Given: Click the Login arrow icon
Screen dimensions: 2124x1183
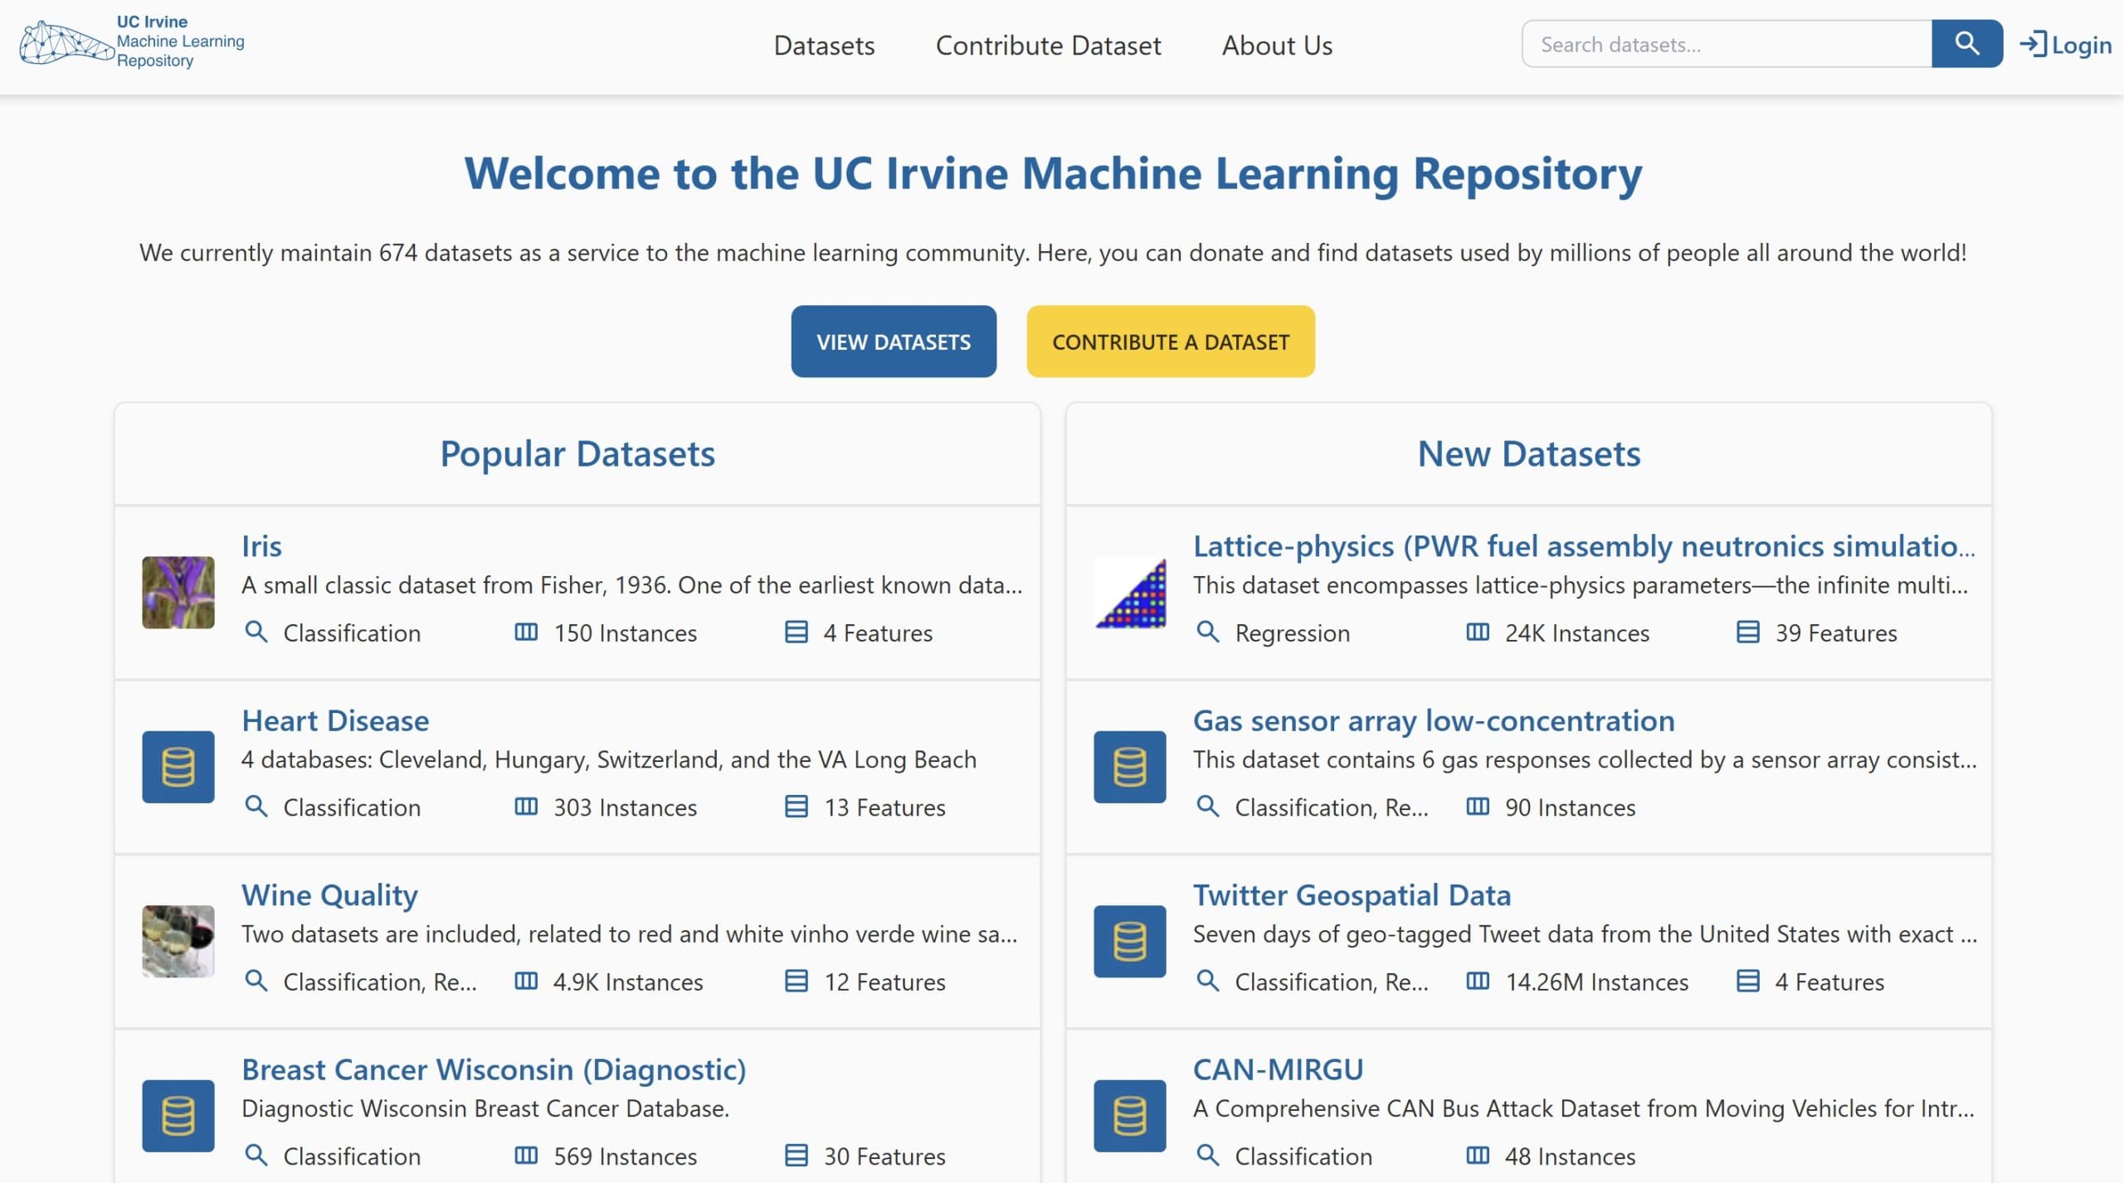Looking at the screenshot, I should point(2033,44).
